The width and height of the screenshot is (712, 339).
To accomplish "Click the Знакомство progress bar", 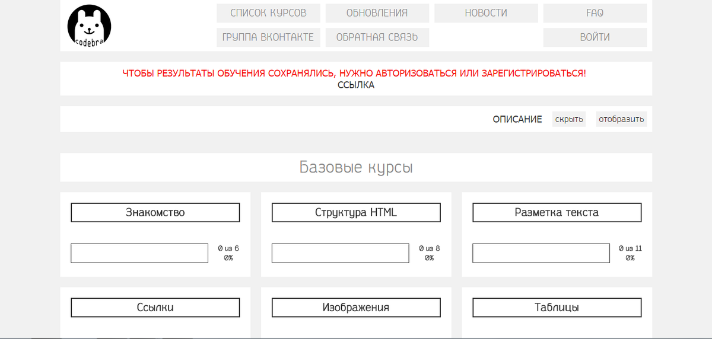I will [x=139, y=253].
